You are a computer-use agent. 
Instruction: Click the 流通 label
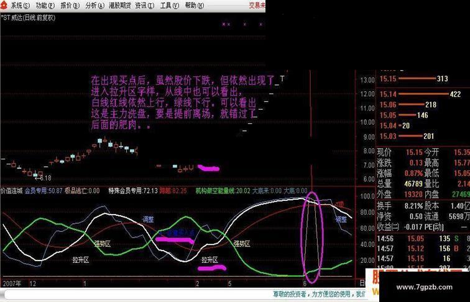(x=431, y=216)
